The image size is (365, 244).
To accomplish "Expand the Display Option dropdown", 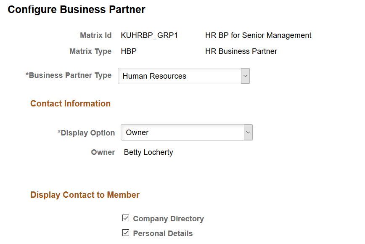I will pos(187,132).
